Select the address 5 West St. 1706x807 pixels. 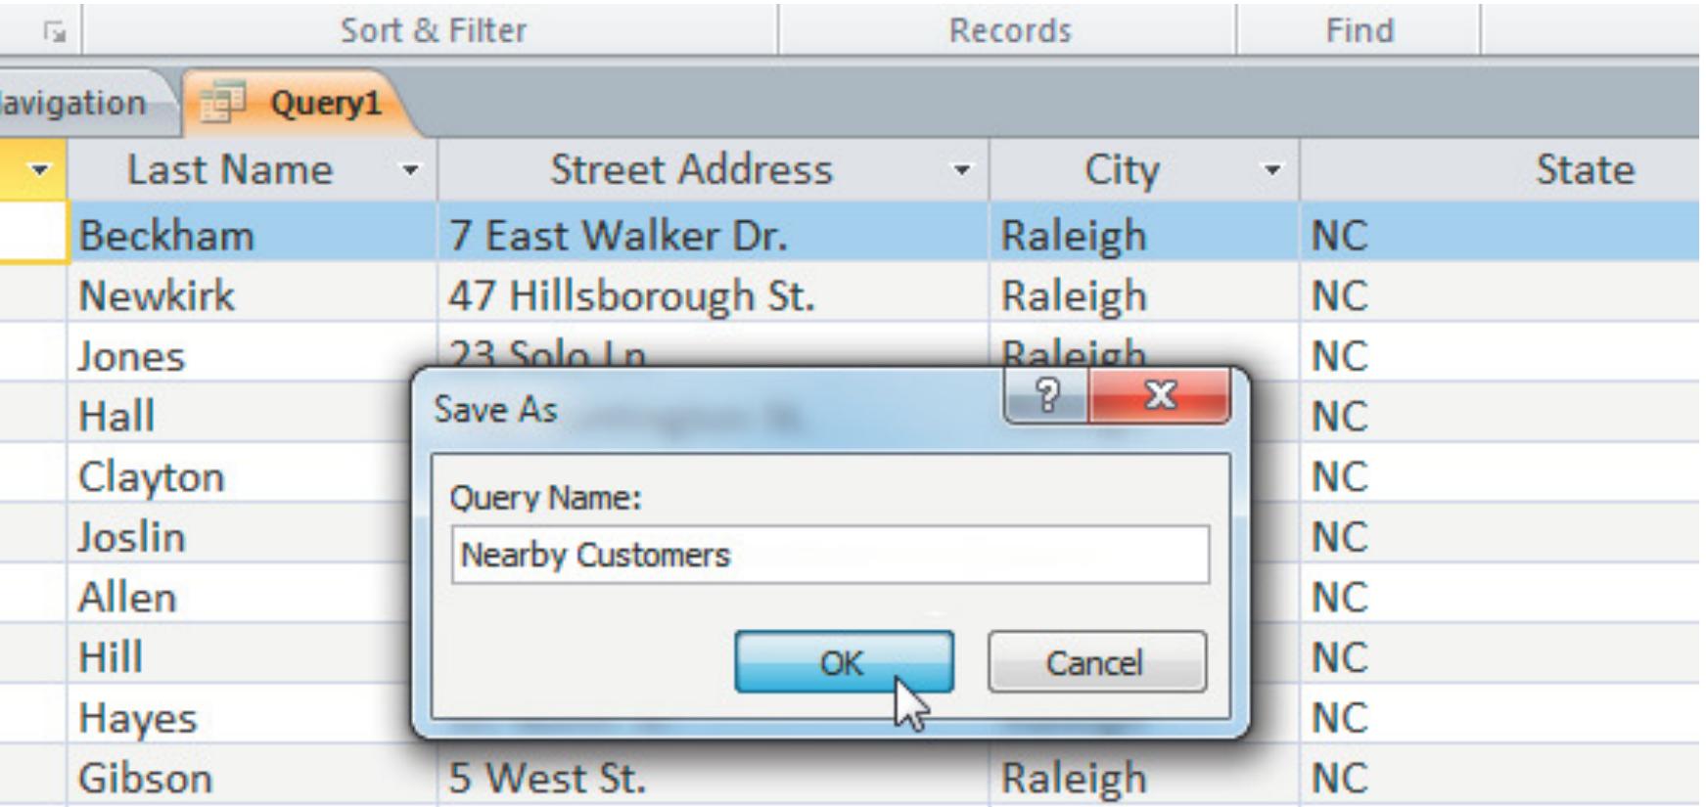(714, 780)
